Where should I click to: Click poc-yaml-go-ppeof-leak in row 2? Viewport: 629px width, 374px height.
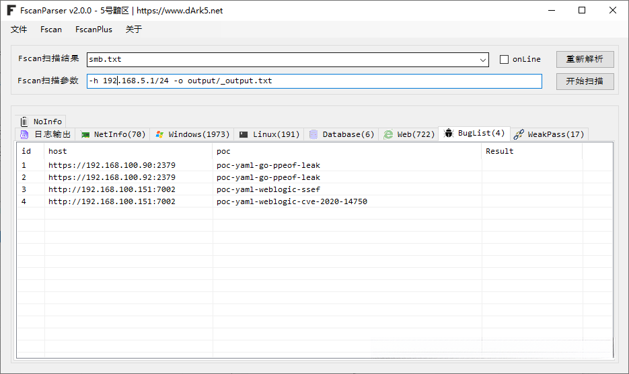click(x=268, y=177)
